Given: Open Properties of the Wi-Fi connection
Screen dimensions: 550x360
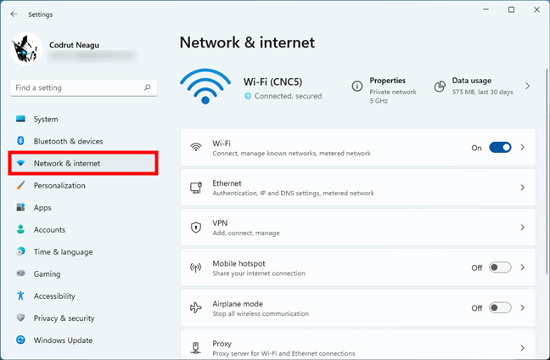Looking at the screenshot, I should (387, 81).
